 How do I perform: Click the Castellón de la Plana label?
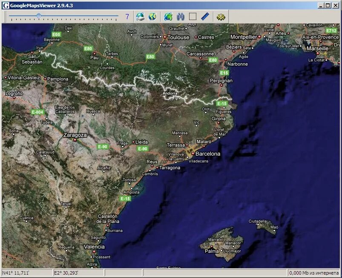coord(108,219)
